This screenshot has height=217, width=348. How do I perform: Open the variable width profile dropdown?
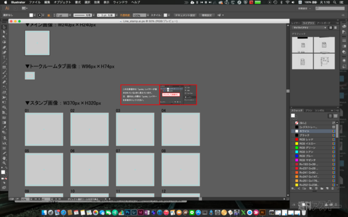(93, 15)
